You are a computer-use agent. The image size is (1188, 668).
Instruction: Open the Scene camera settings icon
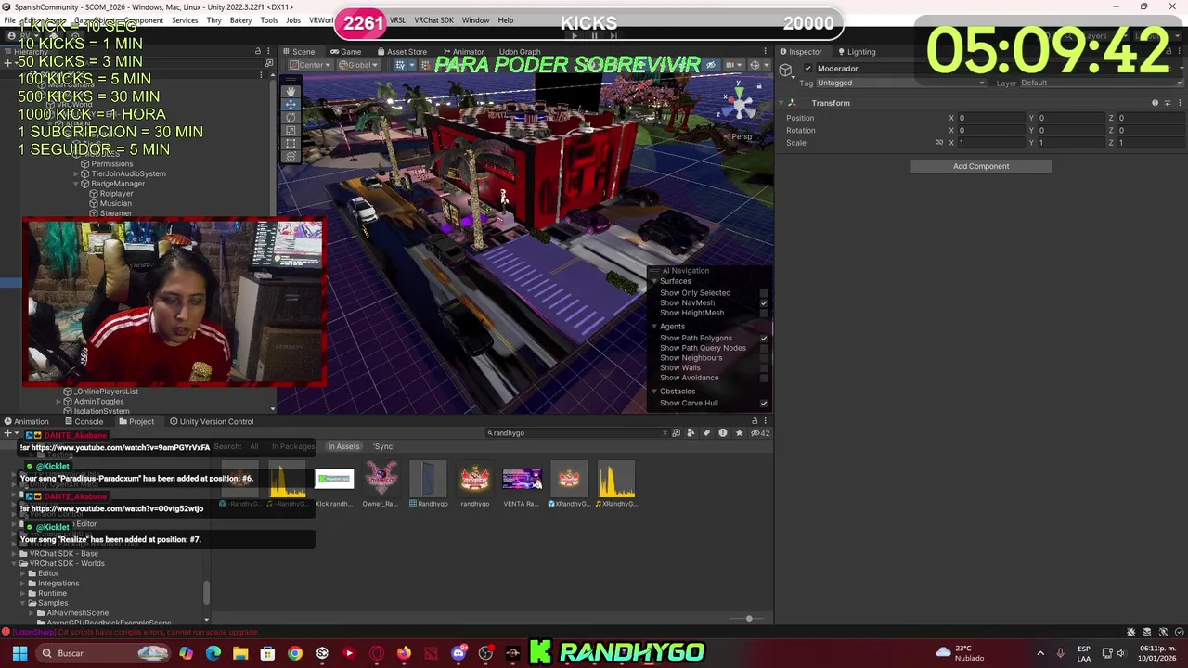click(730, 65)
